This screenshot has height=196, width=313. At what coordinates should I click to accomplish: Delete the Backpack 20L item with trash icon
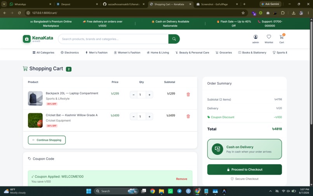pos(188,94)
